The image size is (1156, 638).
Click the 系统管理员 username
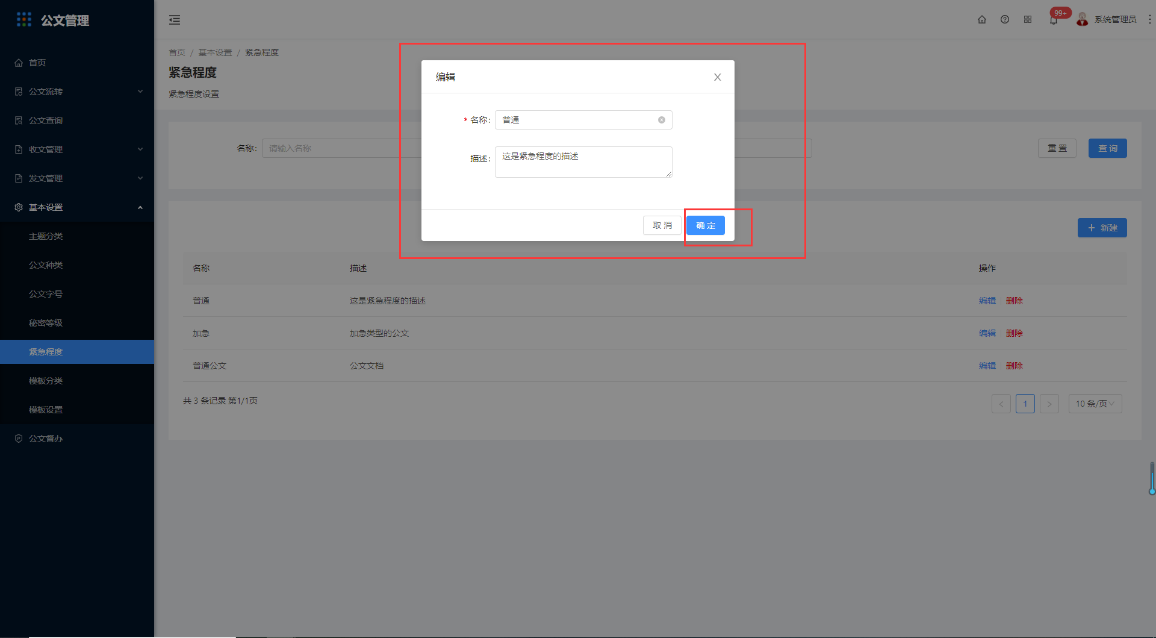tap(1115, 19)
